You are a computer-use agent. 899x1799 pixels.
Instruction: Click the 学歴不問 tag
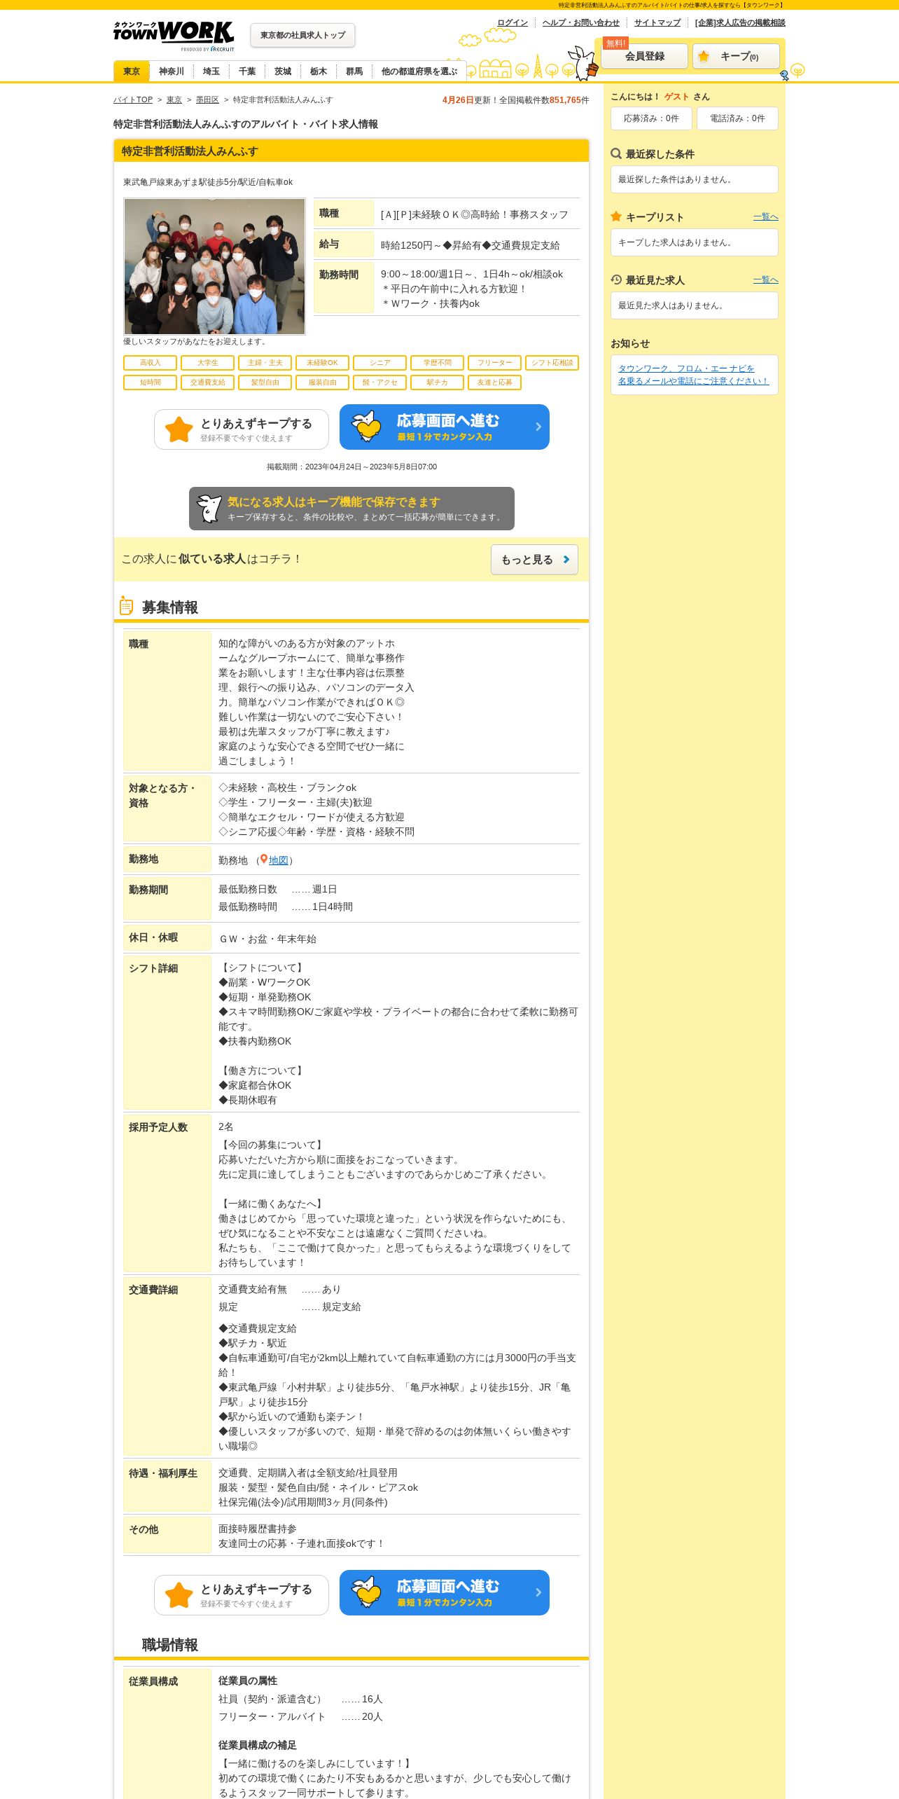pos(437,363)
